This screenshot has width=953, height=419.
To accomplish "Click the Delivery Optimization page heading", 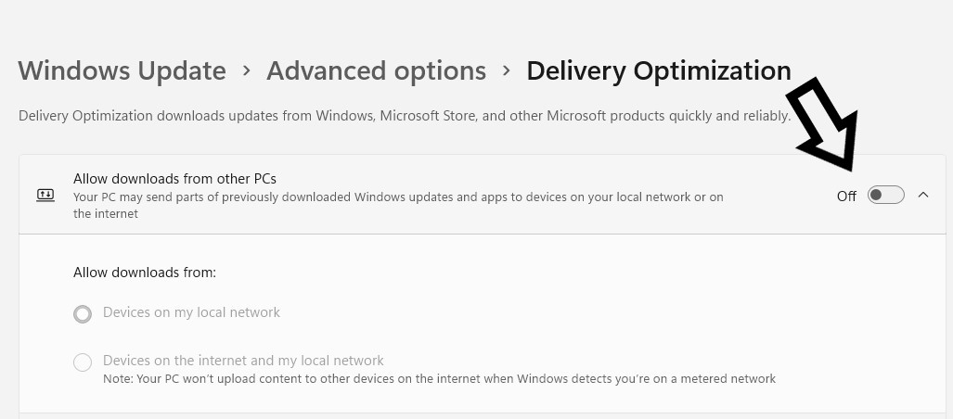I will [x=658, y=70].
